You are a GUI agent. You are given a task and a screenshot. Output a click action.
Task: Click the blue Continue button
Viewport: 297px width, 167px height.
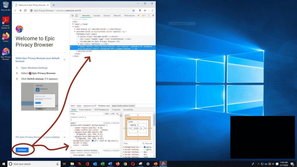click(22, 150)
